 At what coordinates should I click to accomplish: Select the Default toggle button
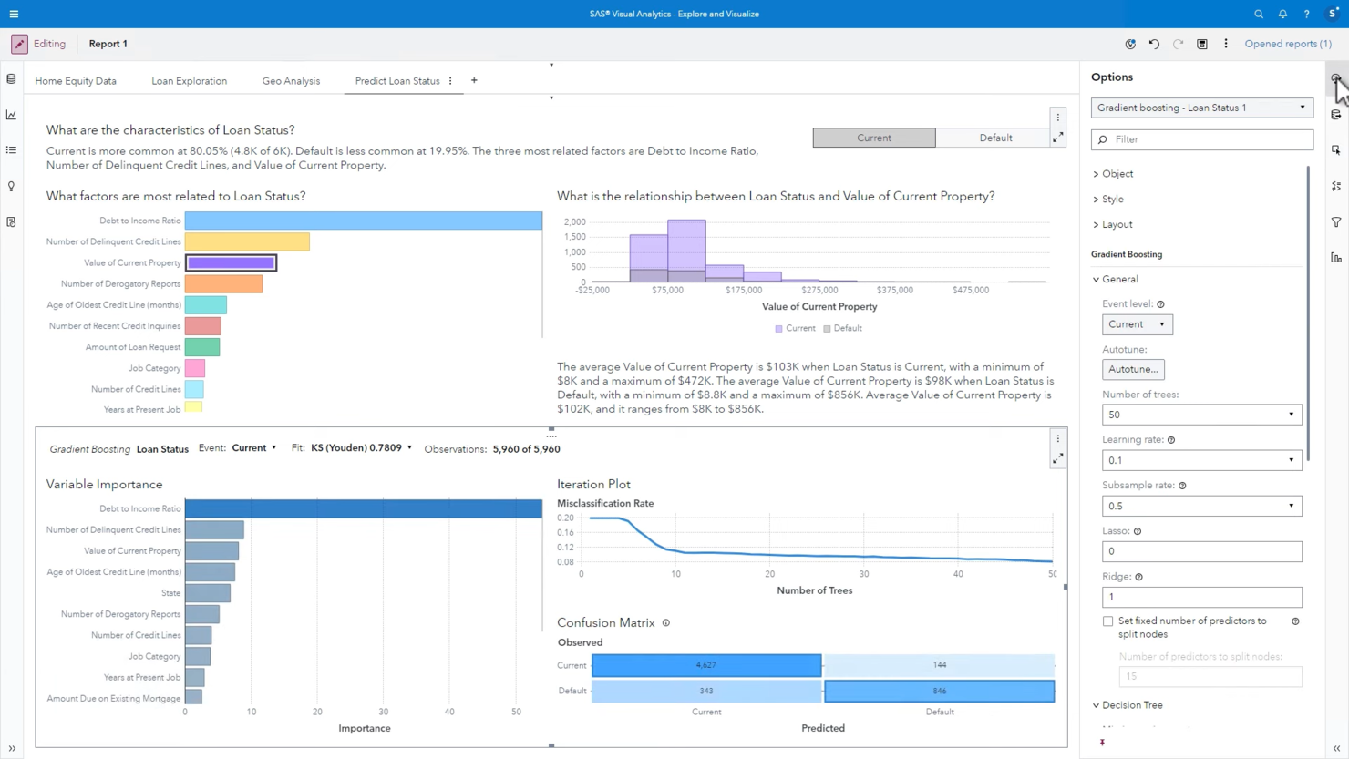994,138
